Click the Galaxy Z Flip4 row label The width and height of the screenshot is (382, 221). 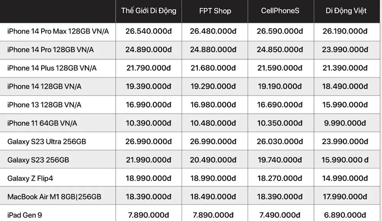(x=32, y=178)
